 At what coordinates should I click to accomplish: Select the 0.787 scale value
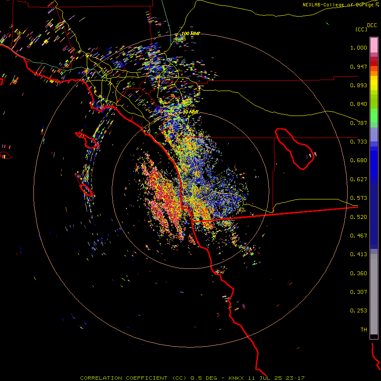[359, 123]
